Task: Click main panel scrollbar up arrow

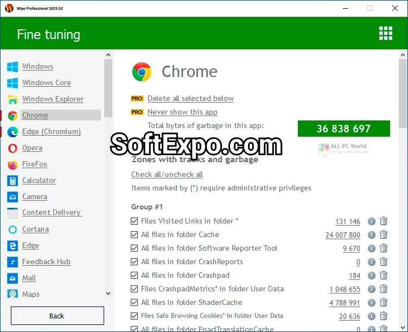Action: (403, 55)
